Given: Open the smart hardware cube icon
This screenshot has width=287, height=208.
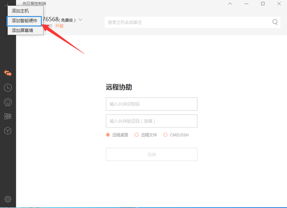Looking at the screenshot, I should point(8,131).
